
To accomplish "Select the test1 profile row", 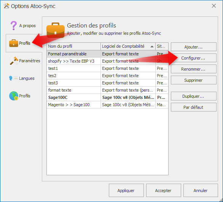I will [x=108, y=68].
